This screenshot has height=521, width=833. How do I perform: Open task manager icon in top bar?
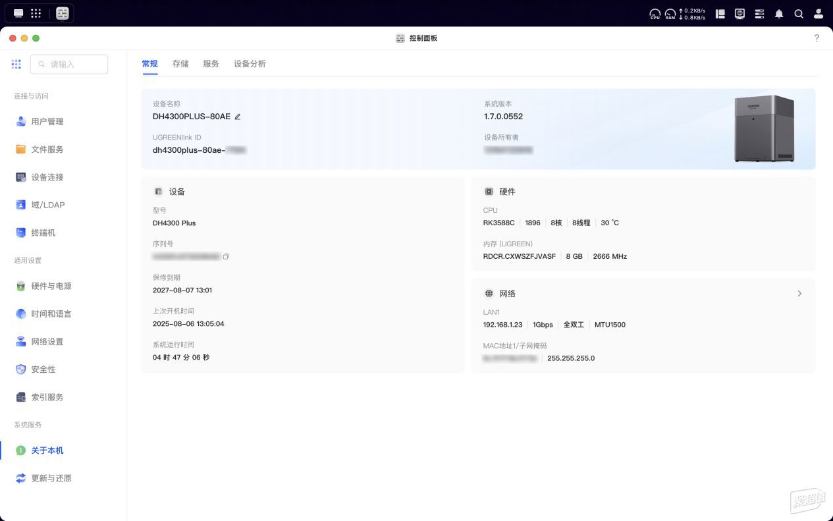739,13
